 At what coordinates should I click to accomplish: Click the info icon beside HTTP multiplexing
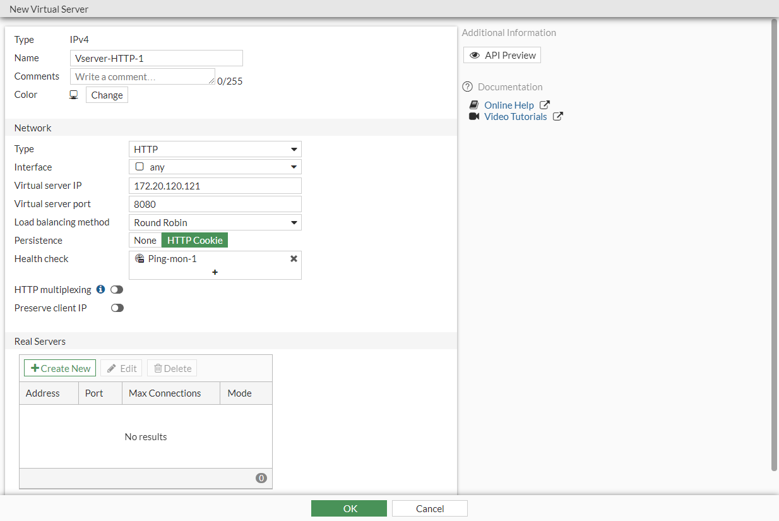click(x=100, y=289)
